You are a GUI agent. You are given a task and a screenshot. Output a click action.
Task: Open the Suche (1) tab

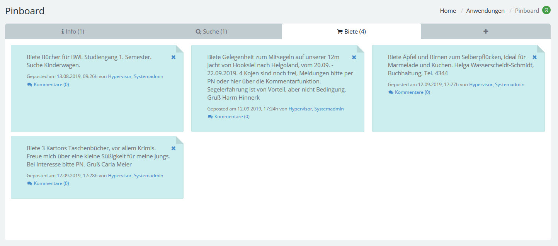tap(211, 32)
